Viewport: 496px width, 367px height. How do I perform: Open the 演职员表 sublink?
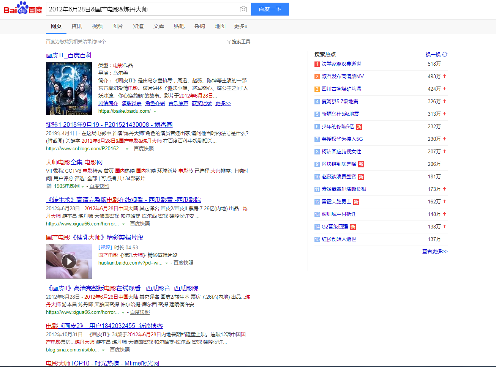pos(132,104)
